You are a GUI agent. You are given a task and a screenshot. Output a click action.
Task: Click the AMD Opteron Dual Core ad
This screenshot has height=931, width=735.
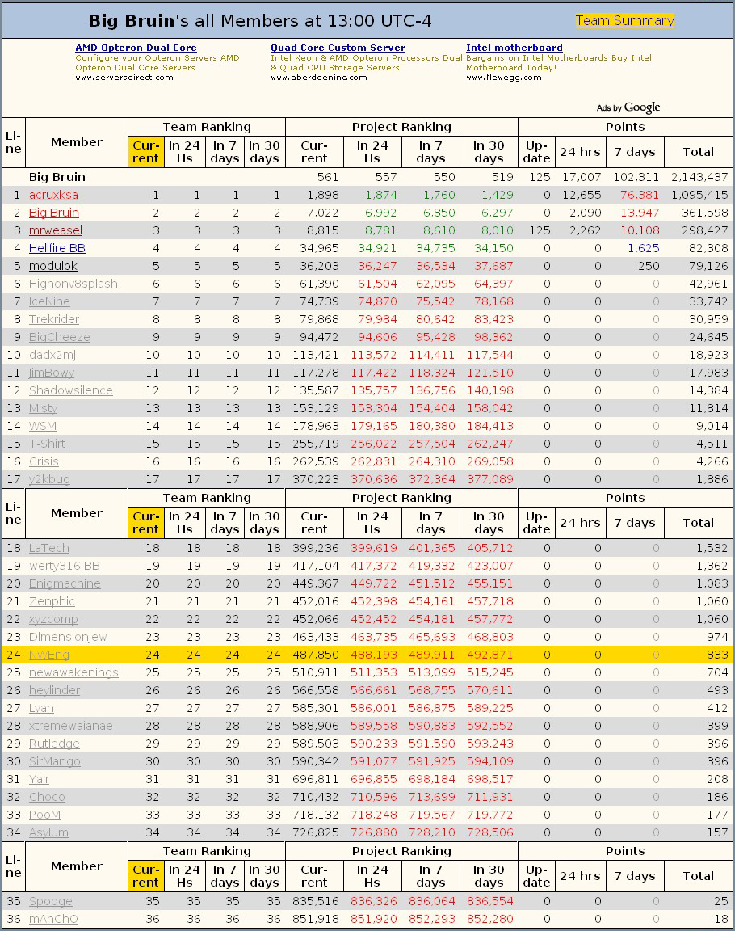pos(136,48)
